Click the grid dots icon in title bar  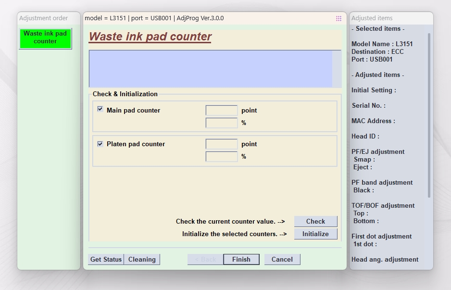(338, 18)
